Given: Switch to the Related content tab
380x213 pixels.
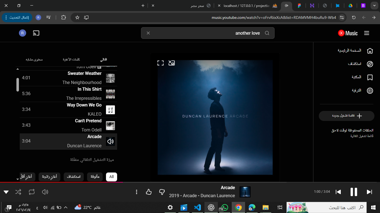Looking at the screenshot, I should [x=34, y=60].
